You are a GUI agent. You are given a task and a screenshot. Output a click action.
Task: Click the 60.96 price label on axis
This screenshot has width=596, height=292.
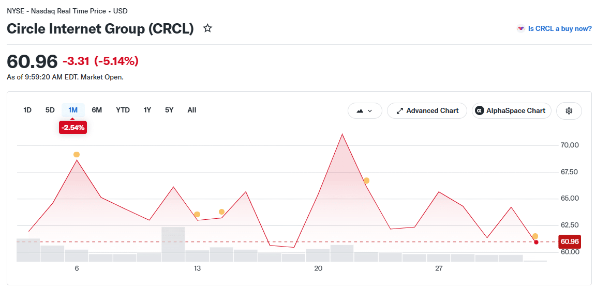pyautogui.click(x=570, y=241)
